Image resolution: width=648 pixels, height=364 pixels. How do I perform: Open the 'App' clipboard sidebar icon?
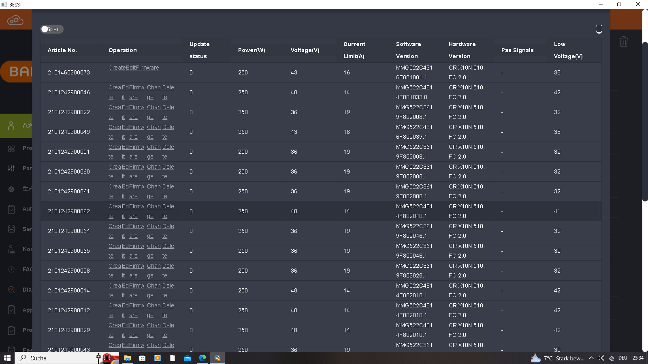[x=11, y=310]
